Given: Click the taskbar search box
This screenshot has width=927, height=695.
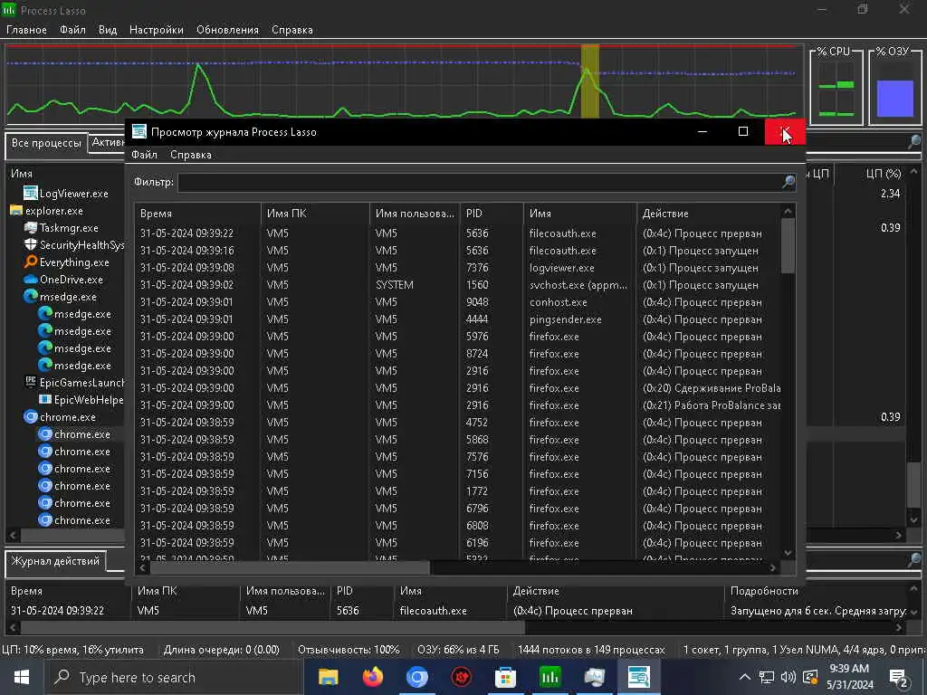Looking at the screenshot, I should [x=175, y=677].
